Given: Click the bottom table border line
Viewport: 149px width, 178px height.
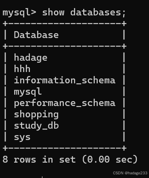Looking at the screenshot, I should click(65, 148).
